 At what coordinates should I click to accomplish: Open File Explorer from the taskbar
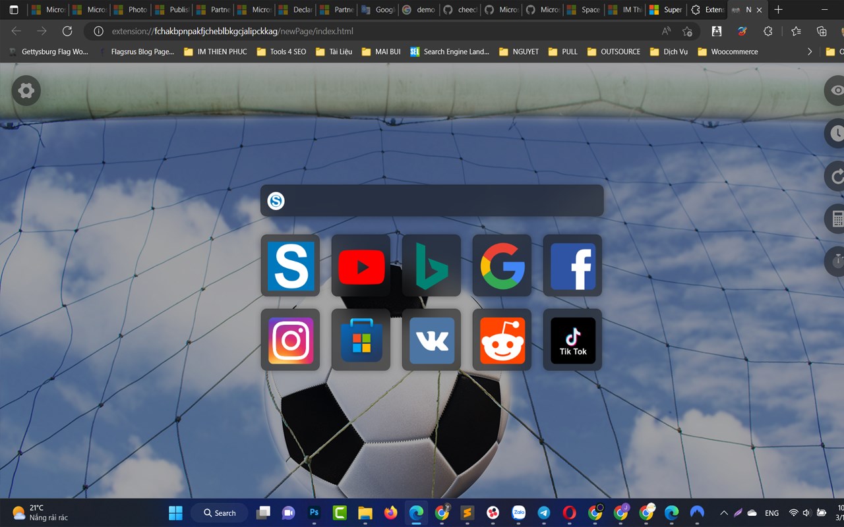click(x=365, y=513)
